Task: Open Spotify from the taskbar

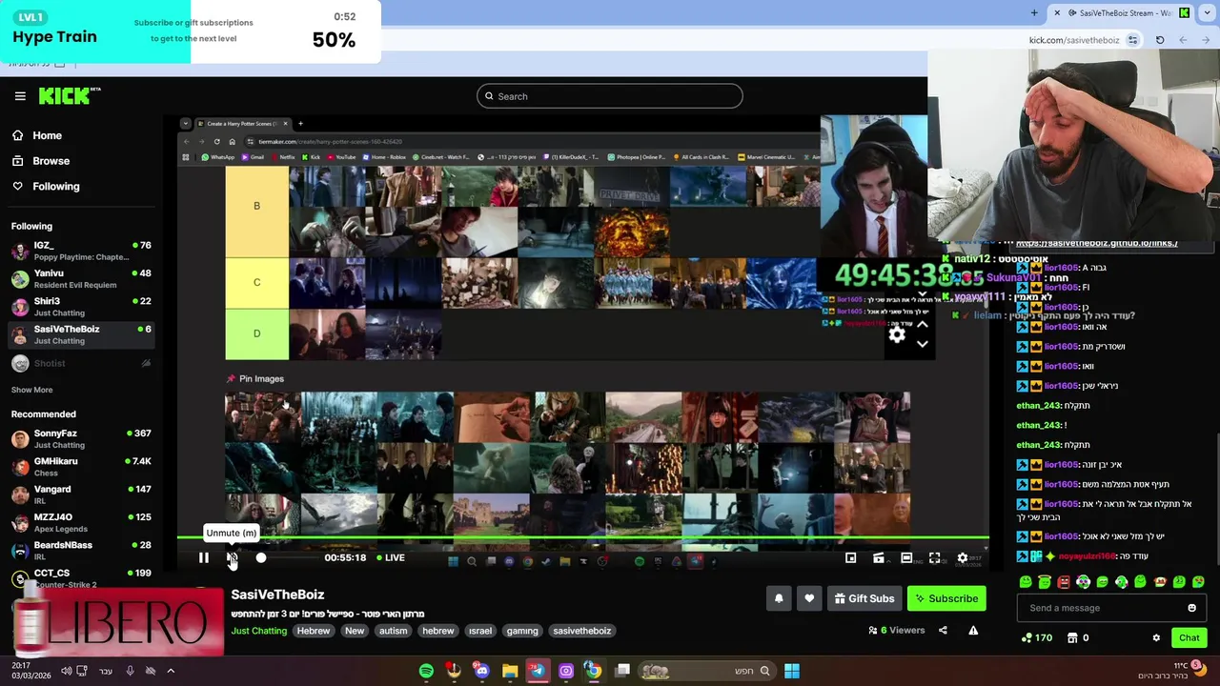Action: coord(426,671)
